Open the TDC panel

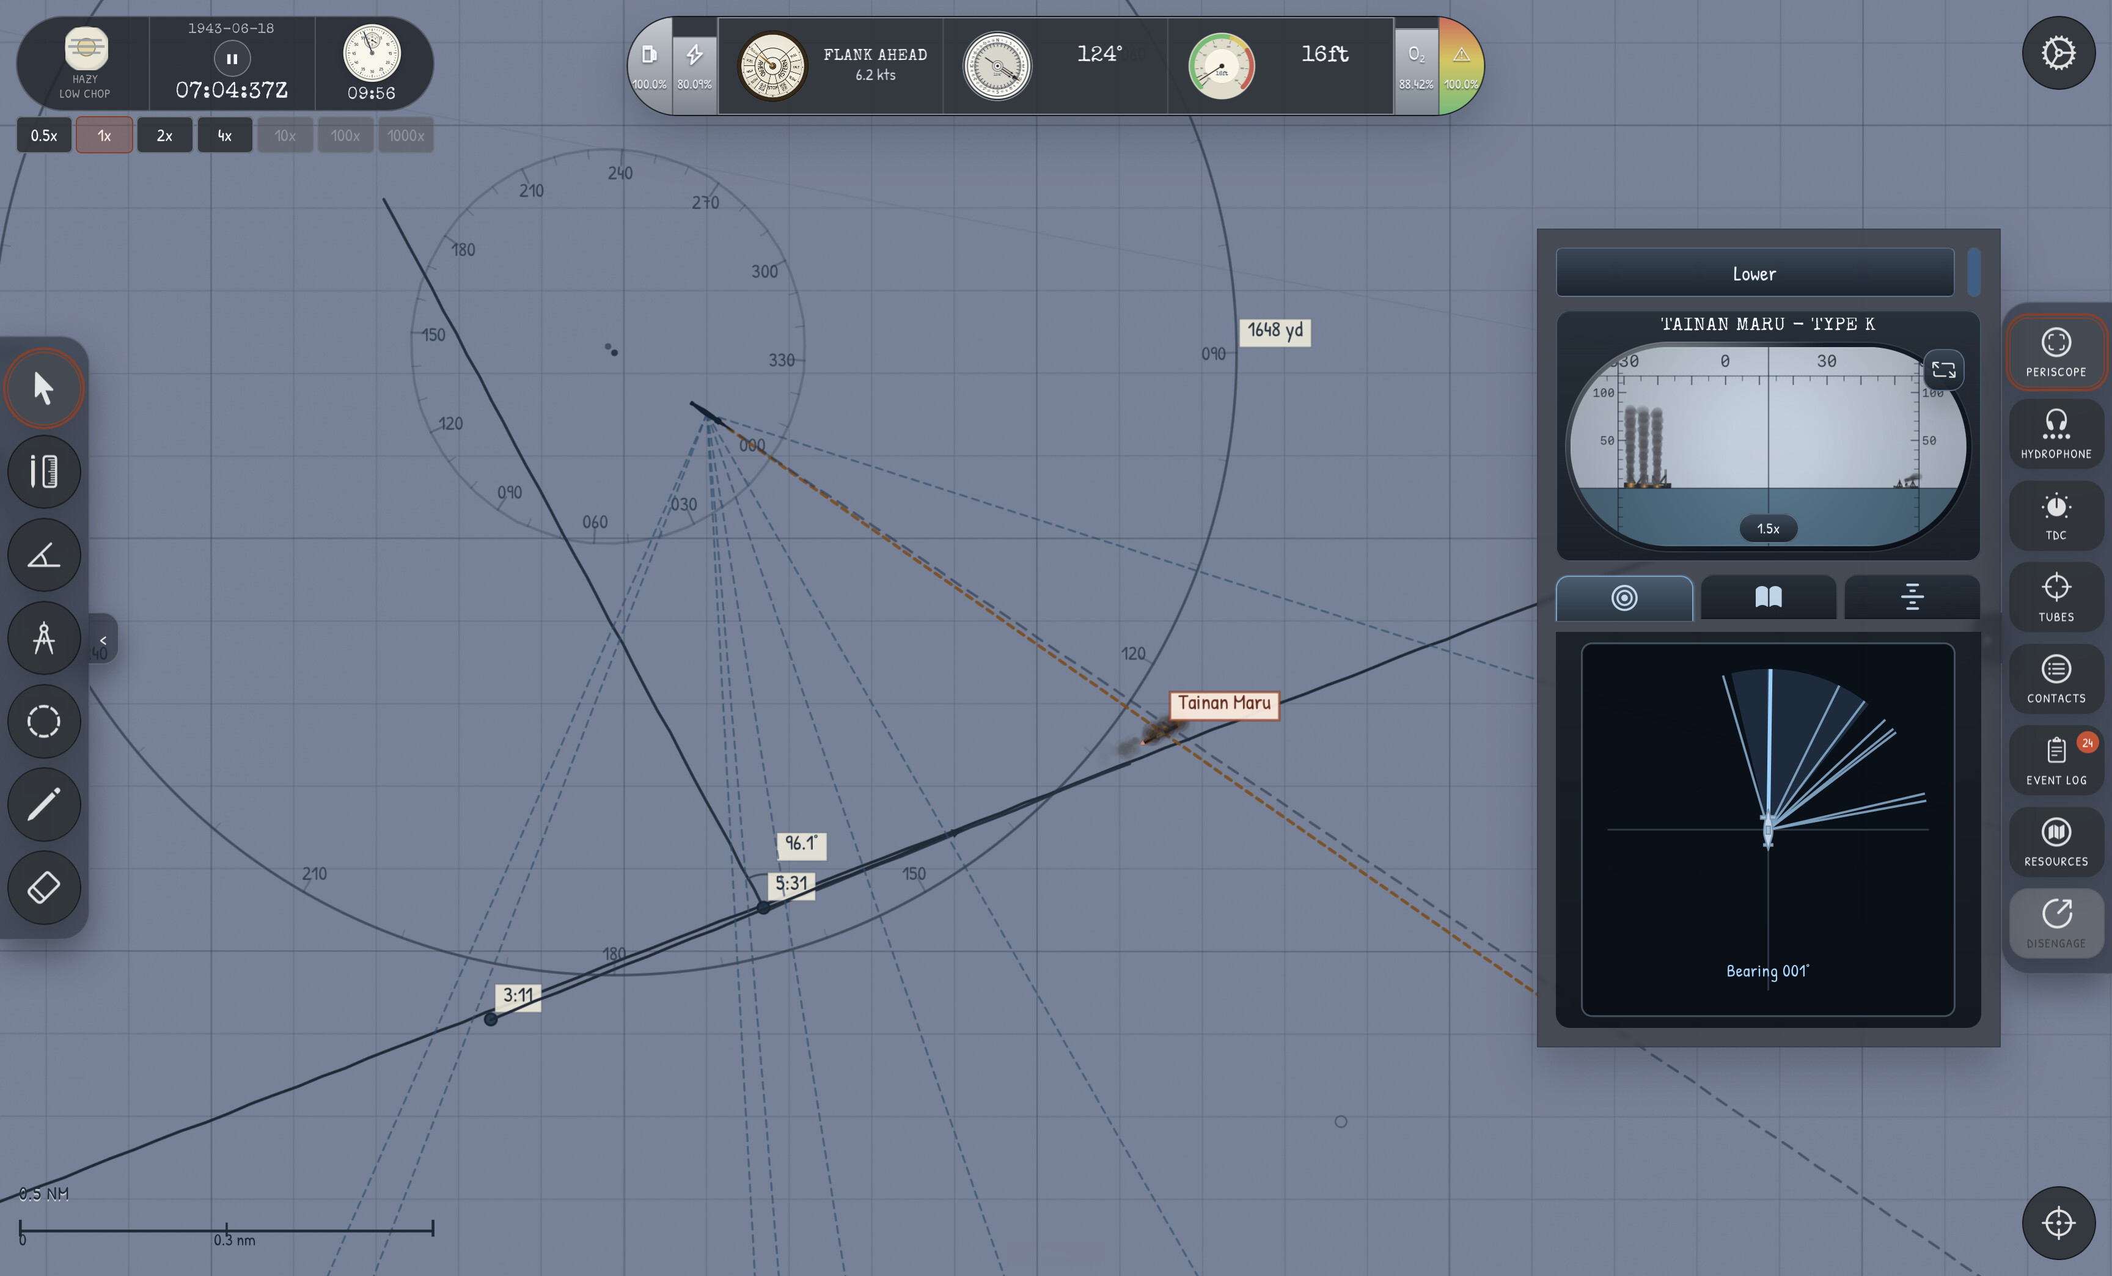tap(2055, 515)
